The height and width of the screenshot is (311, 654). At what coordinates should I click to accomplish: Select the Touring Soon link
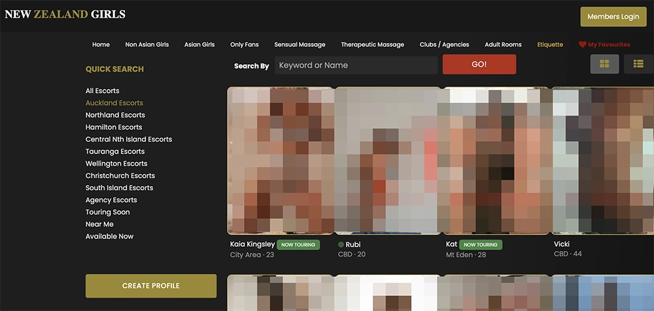coord(107,212)
